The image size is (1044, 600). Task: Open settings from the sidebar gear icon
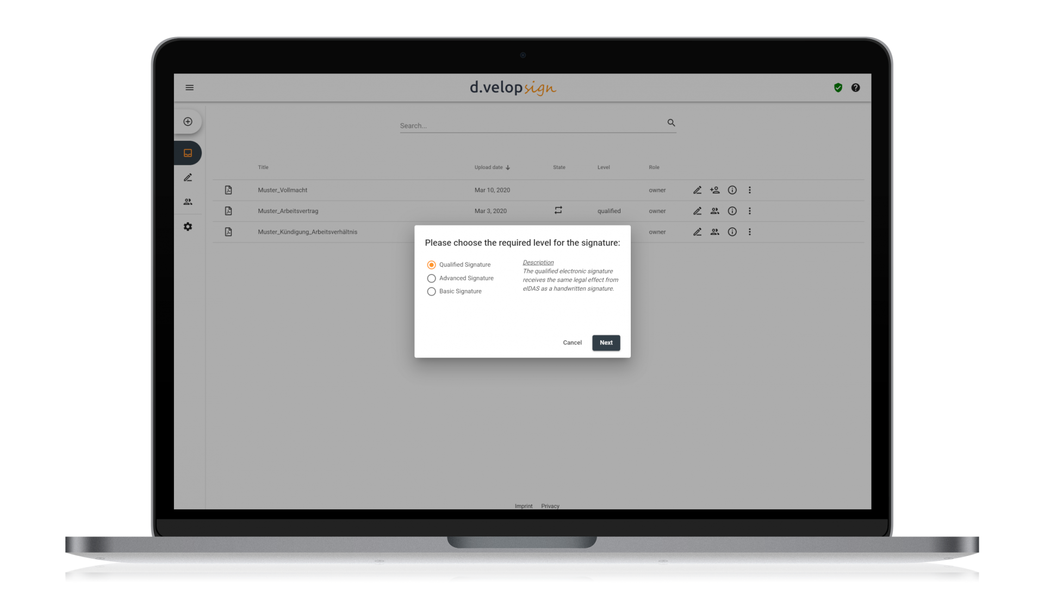(x=188, y=227)
